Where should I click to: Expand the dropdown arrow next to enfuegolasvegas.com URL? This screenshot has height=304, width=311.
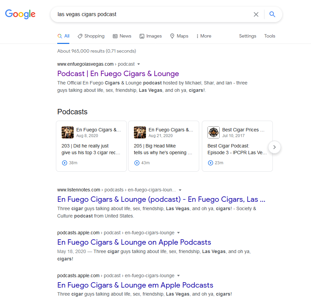(139, 64)
